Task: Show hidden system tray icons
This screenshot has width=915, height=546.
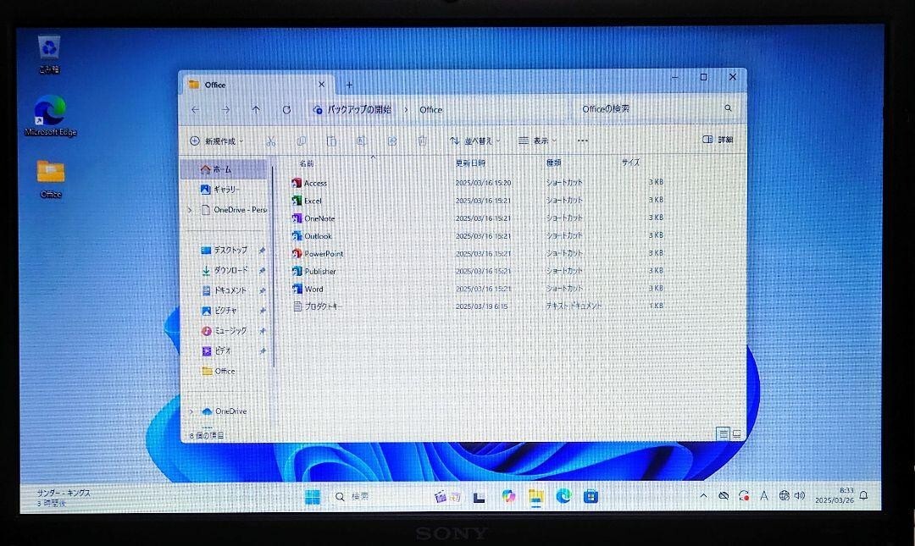Action: pos(703,496)
